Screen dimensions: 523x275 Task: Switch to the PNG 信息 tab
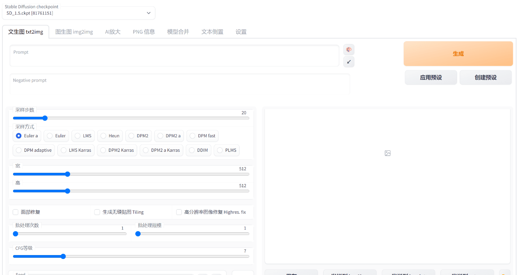pyautogui.click(x=144, y=31)
